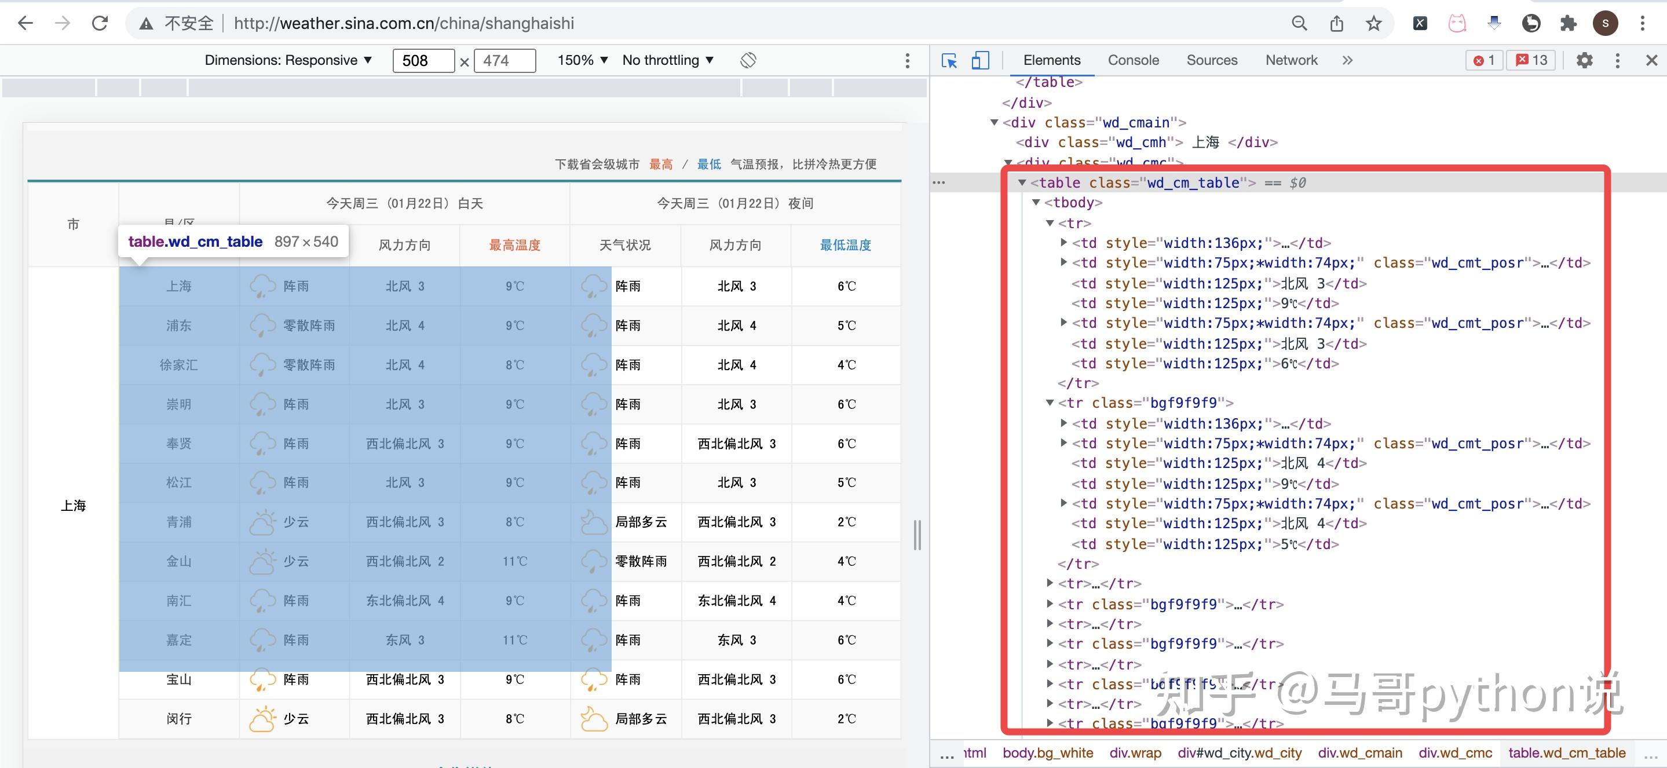Select the inspect element cursor tool
Image resolution: width=1667 pixels, height=768 pixels.
tap(949, 60)
